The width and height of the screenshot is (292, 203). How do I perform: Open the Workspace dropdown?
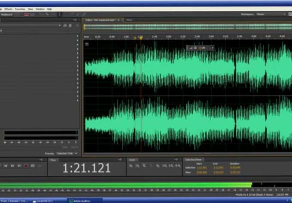[271, 14]
